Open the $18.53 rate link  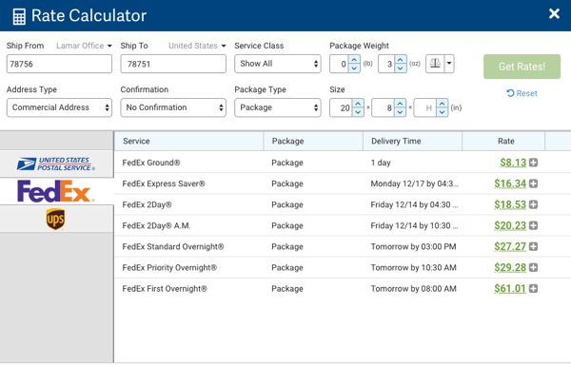pos(510,204)
